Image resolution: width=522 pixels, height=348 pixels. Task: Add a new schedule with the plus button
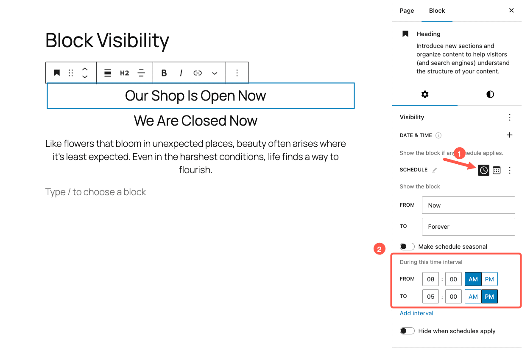click(509, 135)
